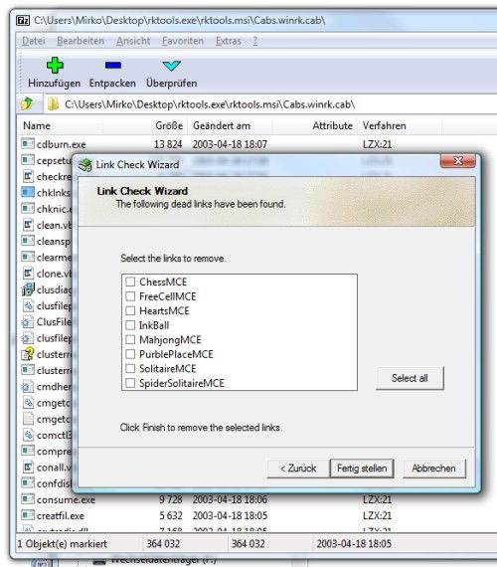This screenshot has height=567, width=497.
Task: Click the blue Entpacken minus icon
Action: [113, 65]
